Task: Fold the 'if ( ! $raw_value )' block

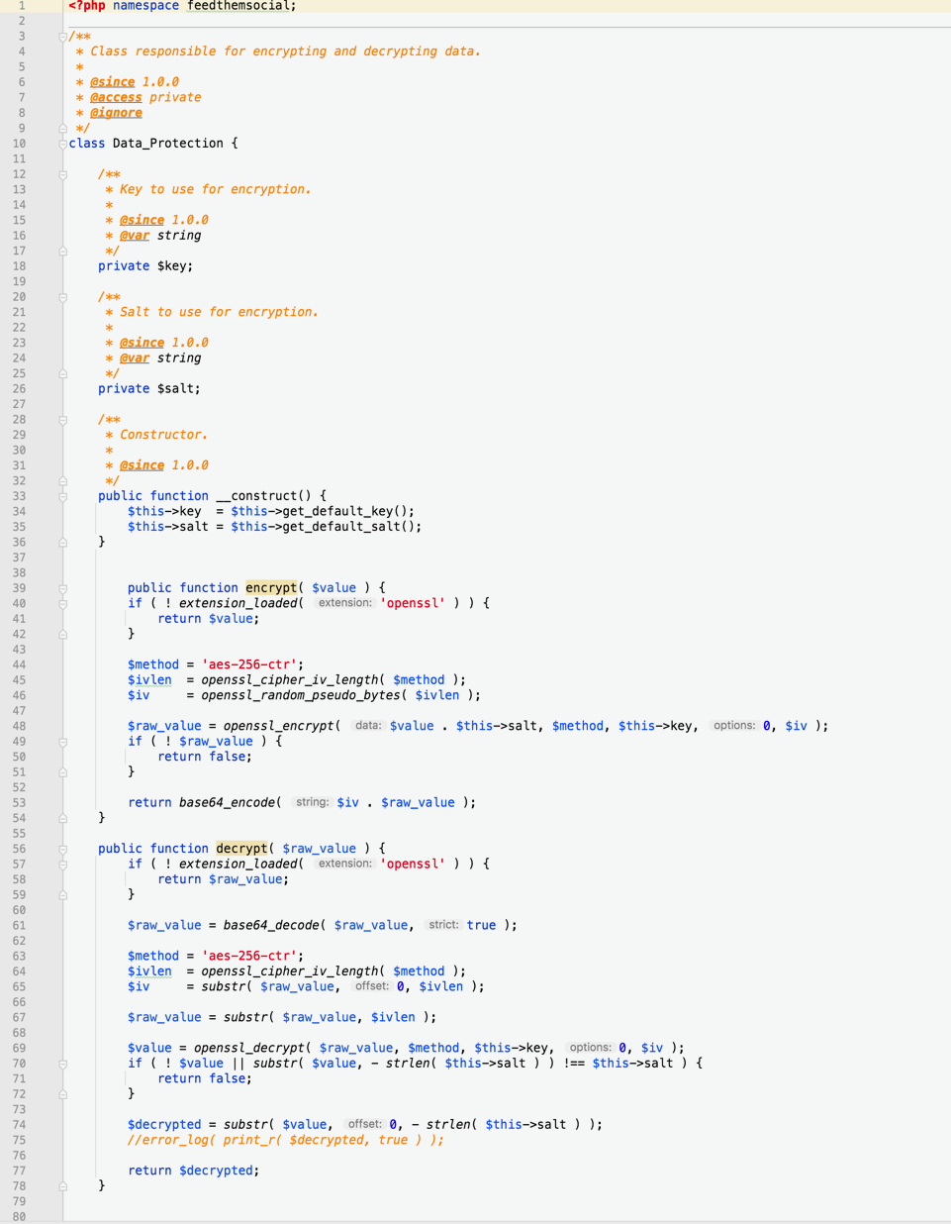Action: point(62,742)
